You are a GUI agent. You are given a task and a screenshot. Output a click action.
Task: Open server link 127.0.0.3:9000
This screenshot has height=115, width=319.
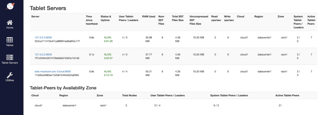click(43, 38)
